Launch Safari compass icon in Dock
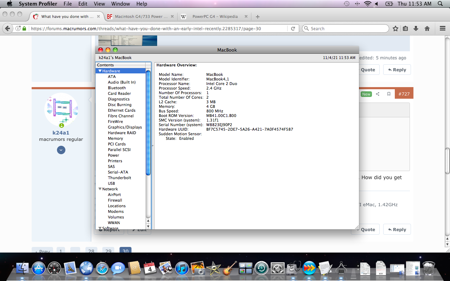This screenshot has width=450, height=281. (102, 268)
